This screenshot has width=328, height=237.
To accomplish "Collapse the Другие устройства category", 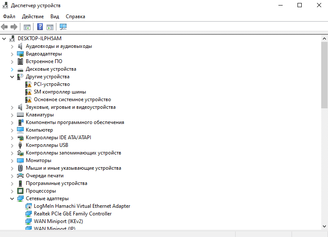I will (12, 77).
